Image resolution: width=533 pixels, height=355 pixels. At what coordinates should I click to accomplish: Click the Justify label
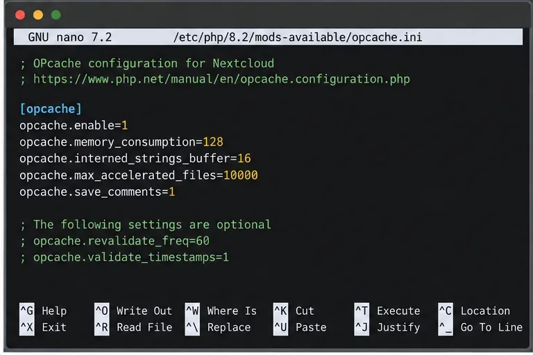click(398, 327)
